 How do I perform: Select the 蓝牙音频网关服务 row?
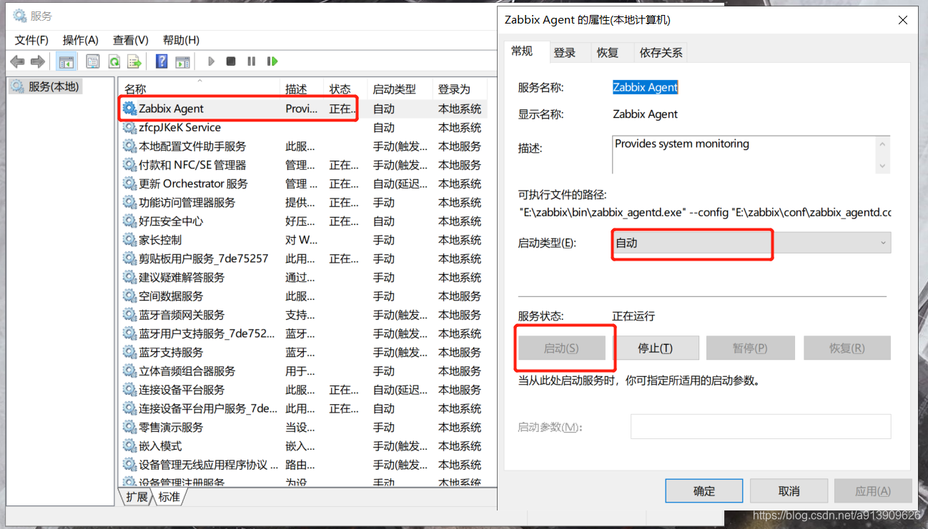[x=303, y=315]
